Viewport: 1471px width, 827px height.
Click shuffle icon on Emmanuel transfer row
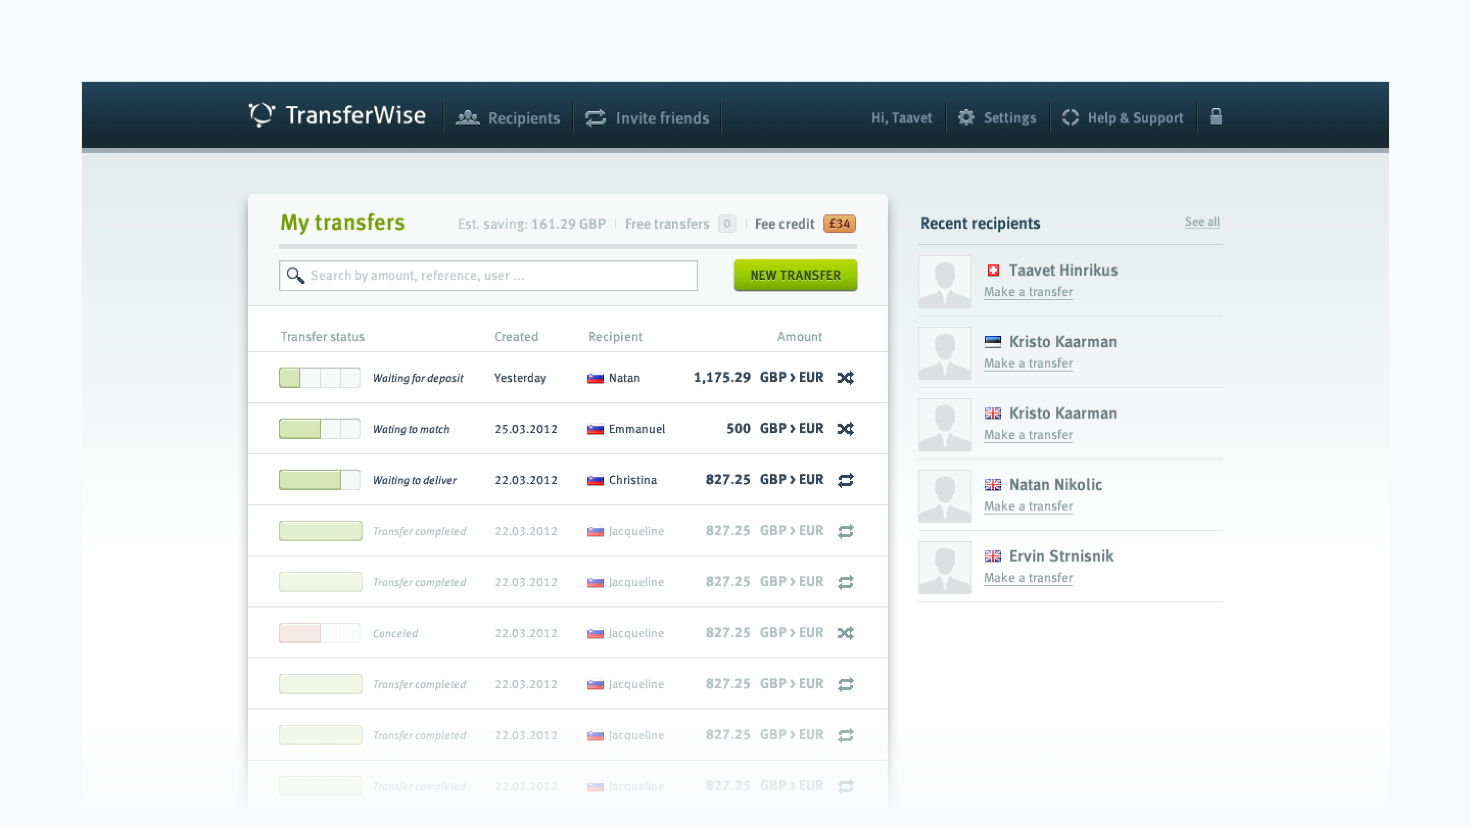pyautogui.click(x=845, y=429)
